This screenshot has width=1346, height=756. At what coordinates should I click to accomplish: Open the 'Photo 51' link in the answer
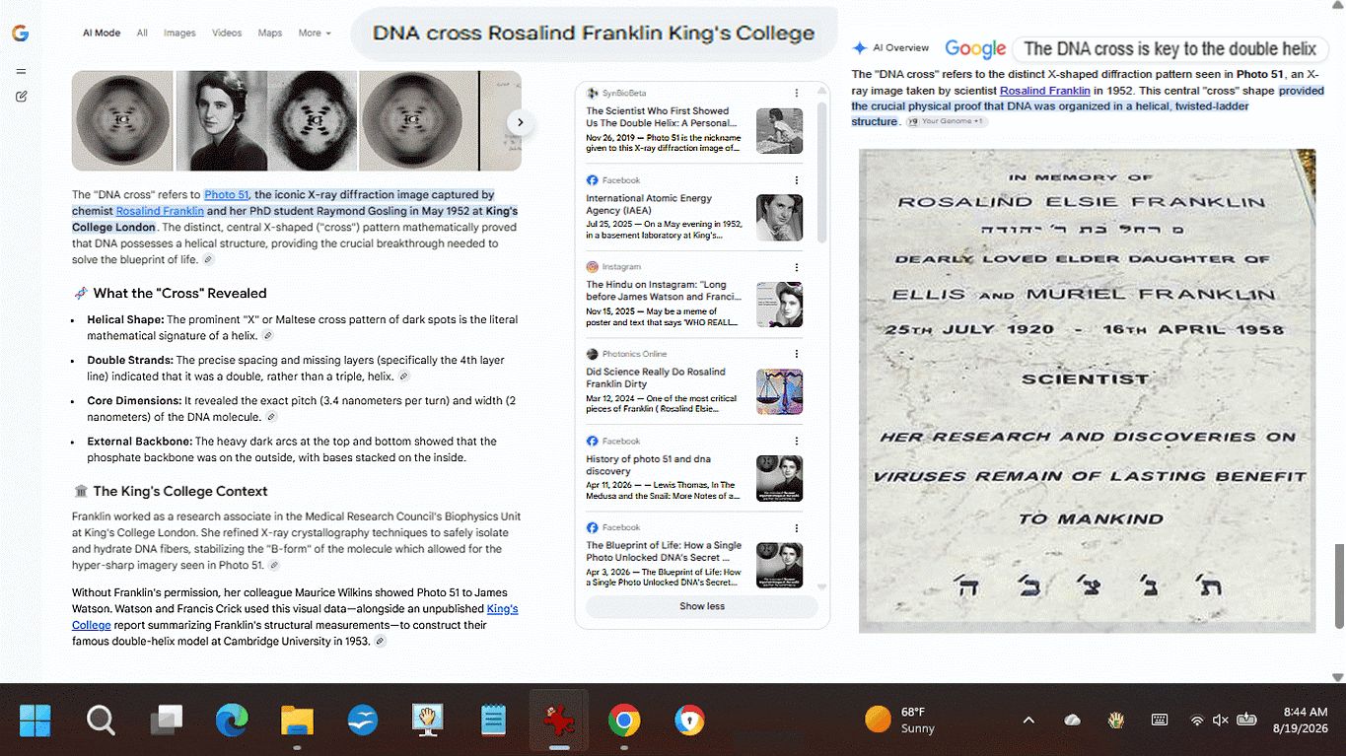point(227,195)
